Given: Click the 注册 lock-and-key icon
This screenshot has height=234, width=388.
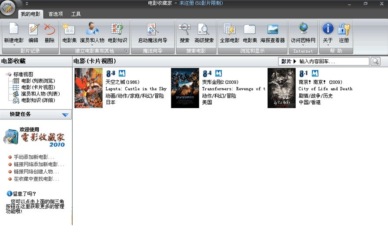Looking at the screenshot, I should point(344,29).
